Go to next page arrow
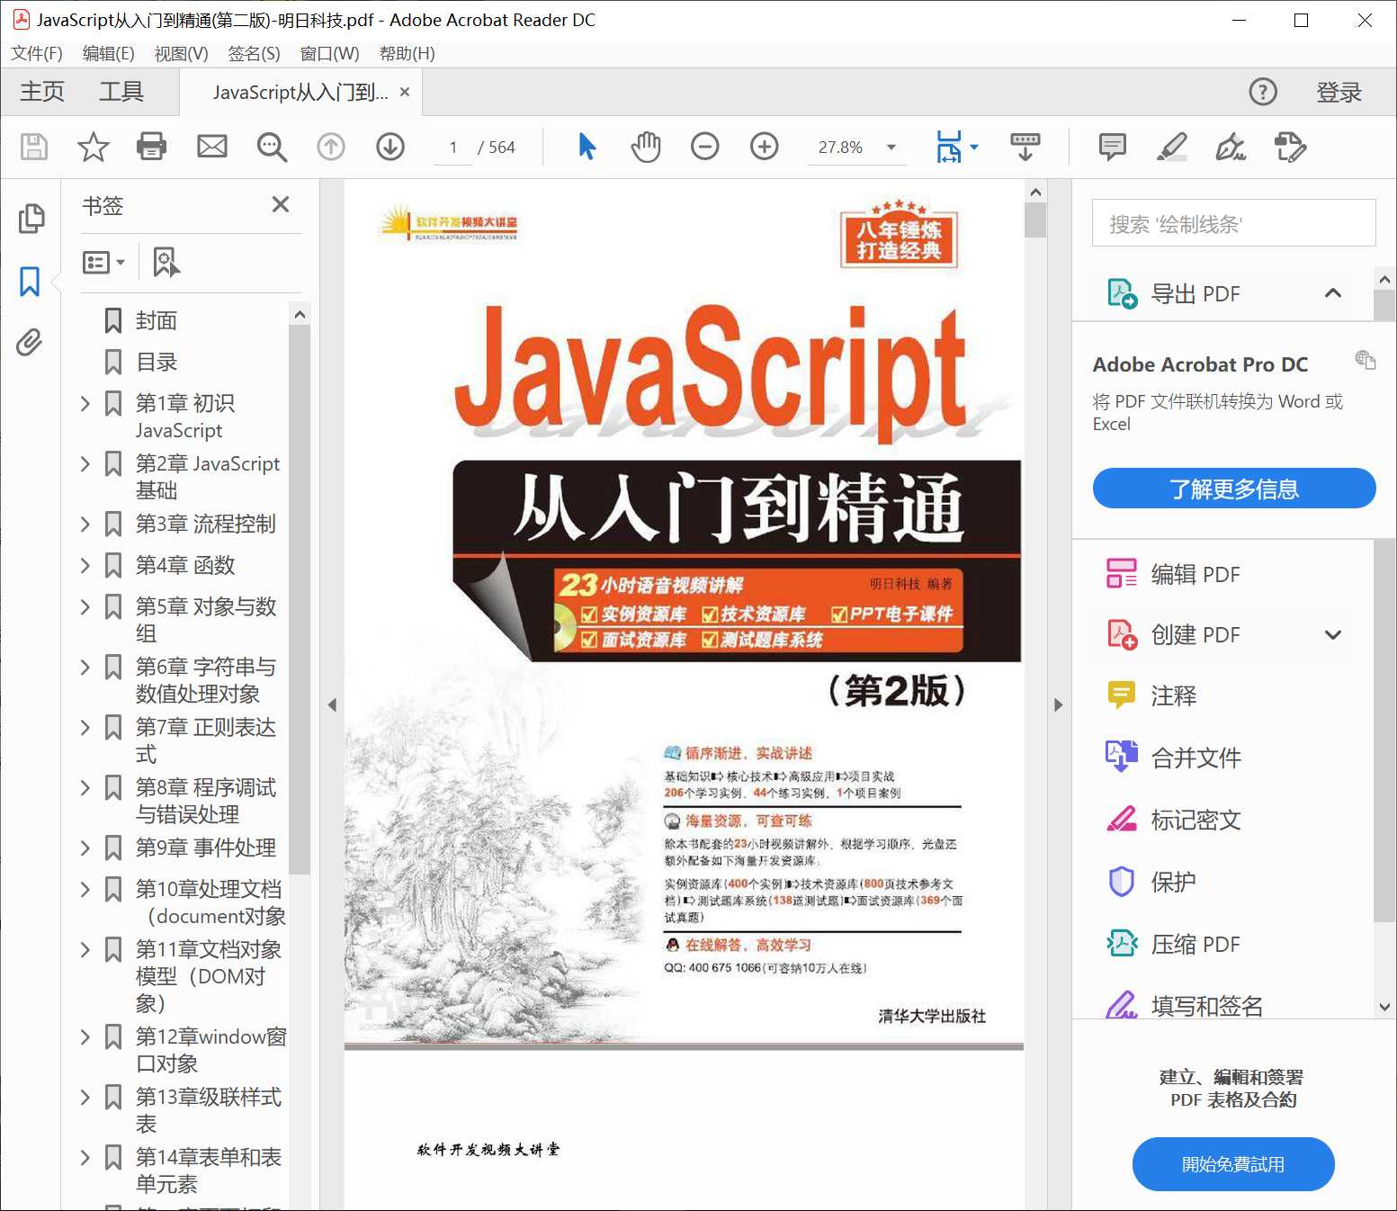This screenshot has width=1397, height=1211. pyautogui.click(x=390, y=147)
